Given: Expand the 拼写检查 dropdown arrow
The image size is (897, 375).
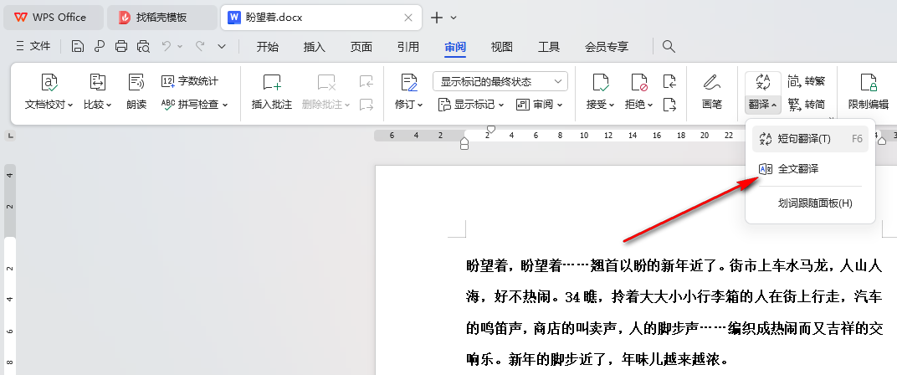Looking at the screenshot, I should (225, 105).
